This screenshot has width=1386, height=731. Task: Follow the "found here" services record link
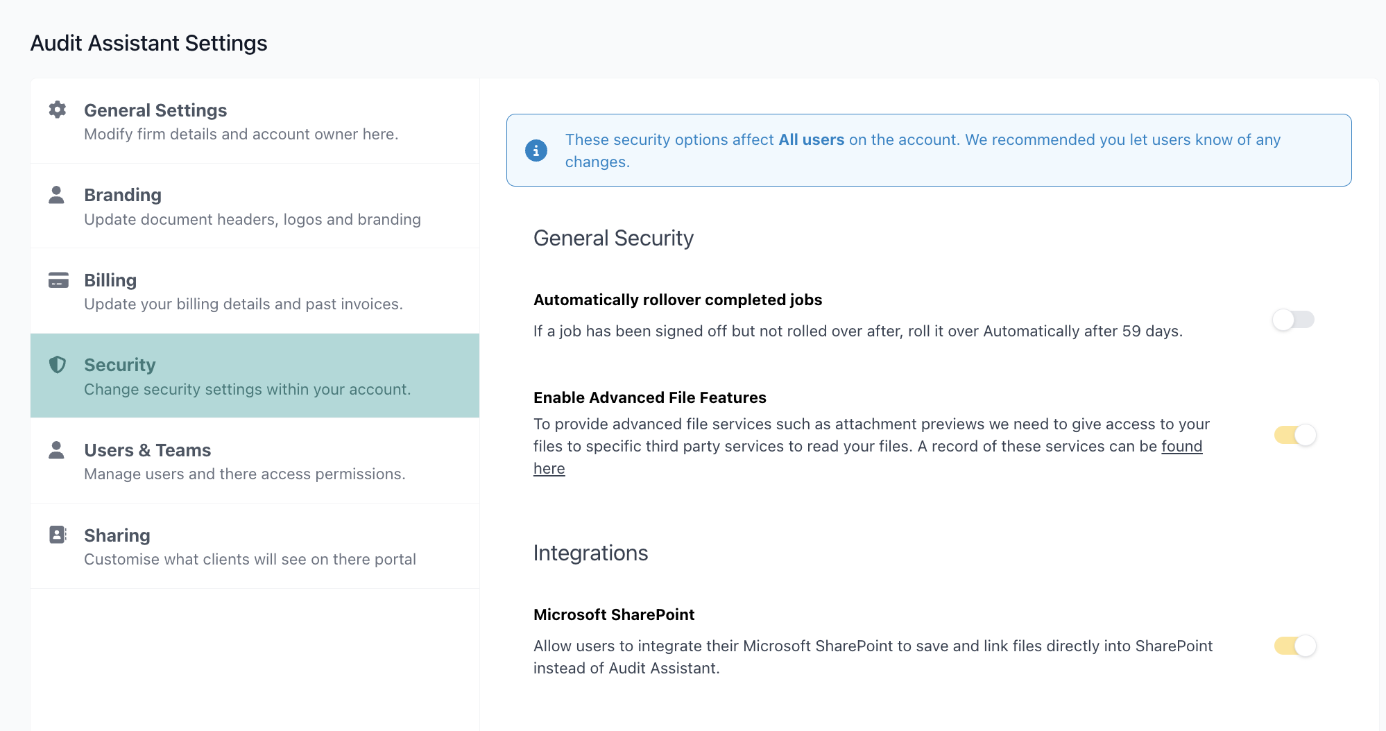(x=1181, y=447)
